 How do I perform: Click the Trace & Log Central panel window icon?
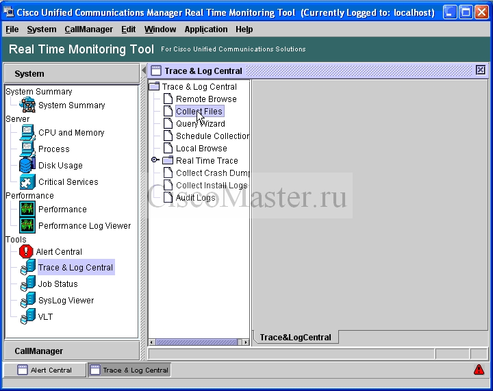click(155, 71)
